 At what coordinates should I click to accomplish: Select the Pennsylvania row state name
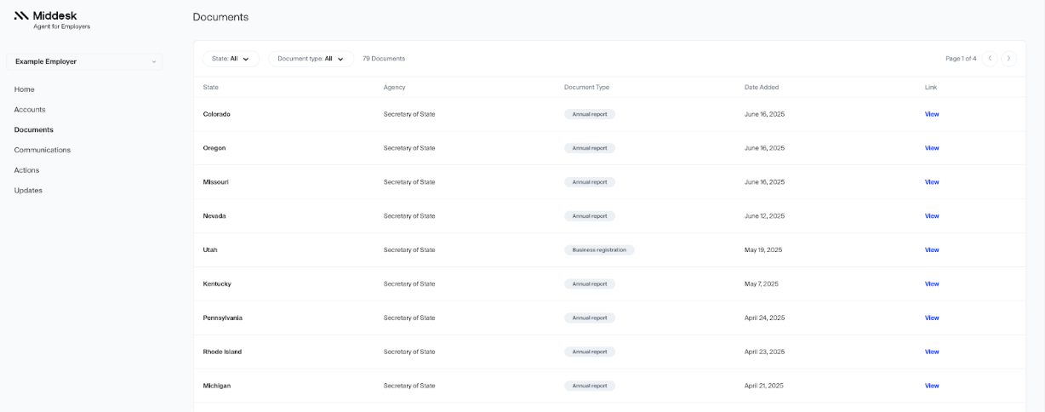coord(222,318)
